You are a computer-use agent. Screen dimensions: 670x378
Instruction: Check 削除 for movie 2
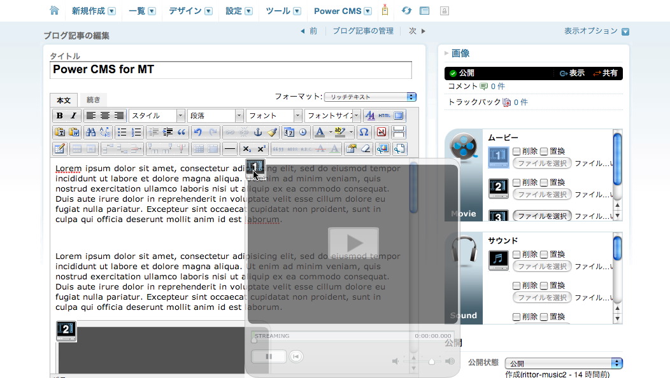click(516, 183)
